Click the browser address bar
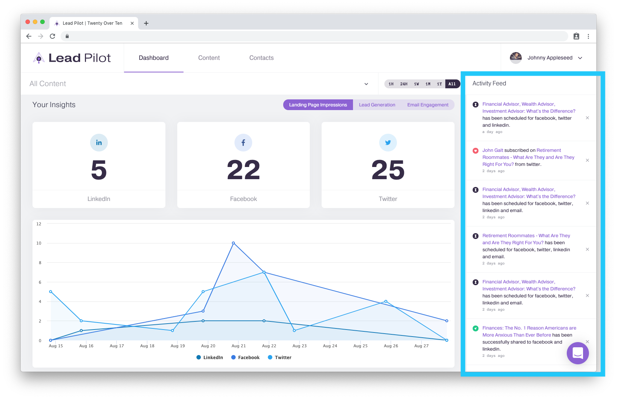 314,36
